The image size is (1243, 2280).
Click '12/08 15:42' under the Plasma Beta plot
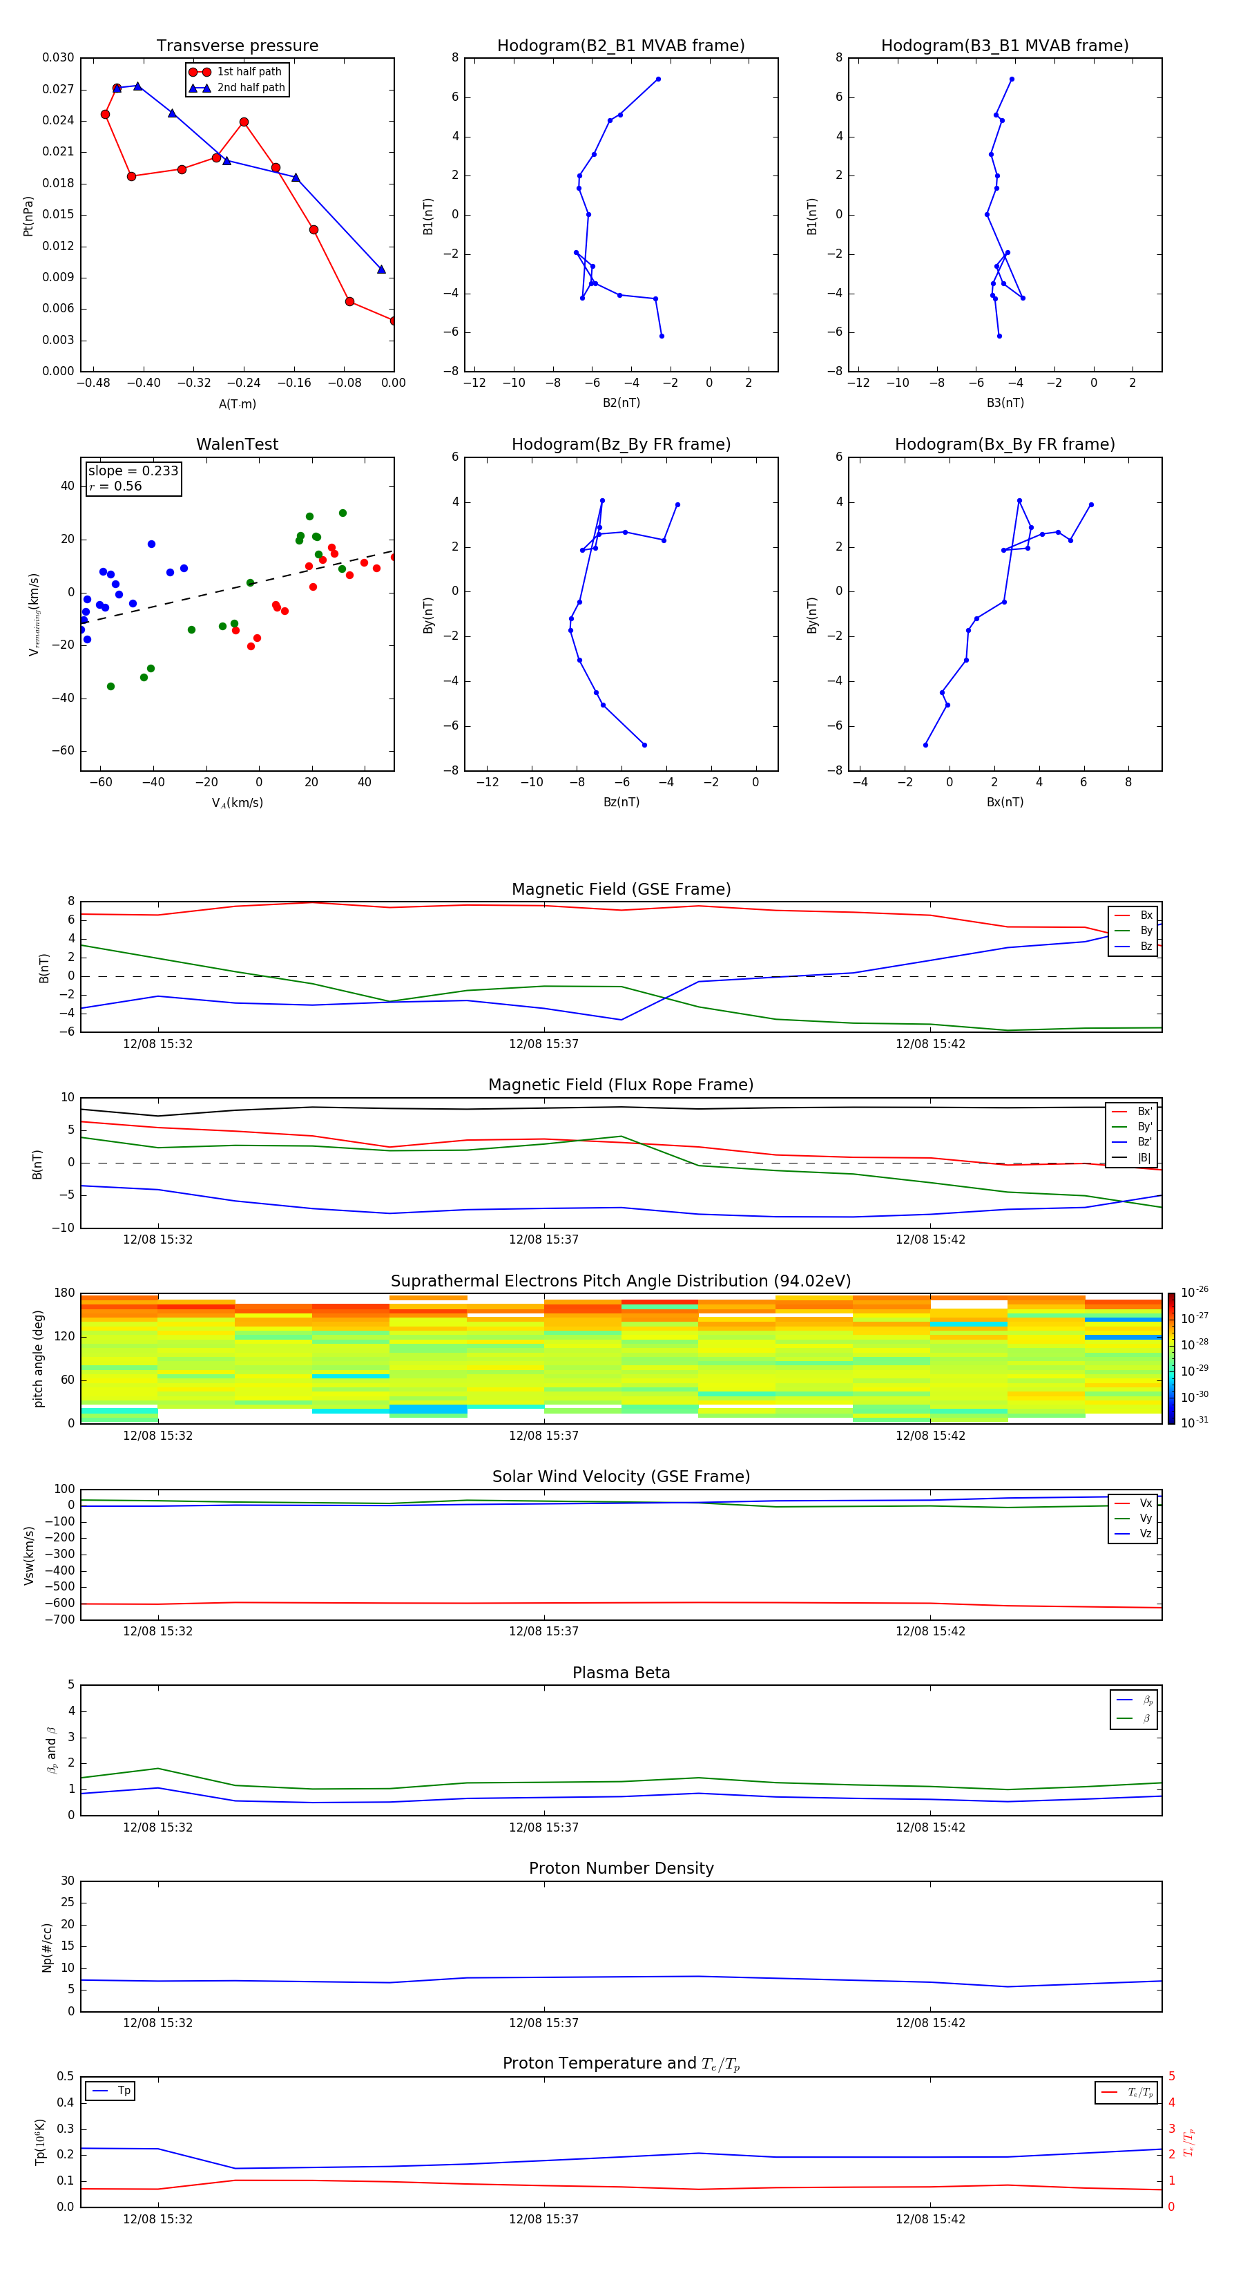click(x=929, y=1827)
